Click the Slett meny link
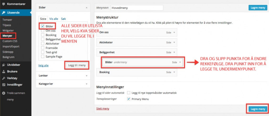 coord(103,108)
